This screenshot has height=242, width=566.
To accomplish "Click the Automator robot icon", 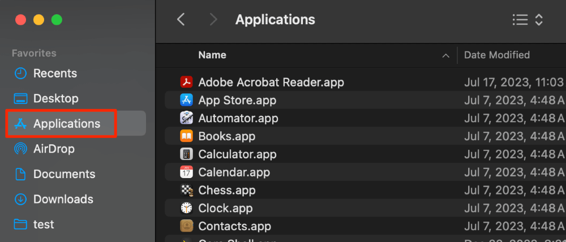I will [x=186, y=118].
